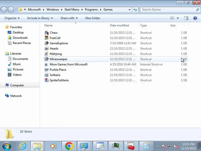
Task: Click the Internet Shortcut type cell
Action: (151, 64)
